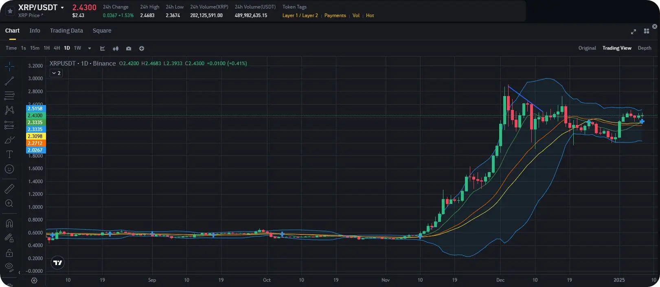Select the 4H interval
This screenshot has width=660, height=287.
pos(57,48)
